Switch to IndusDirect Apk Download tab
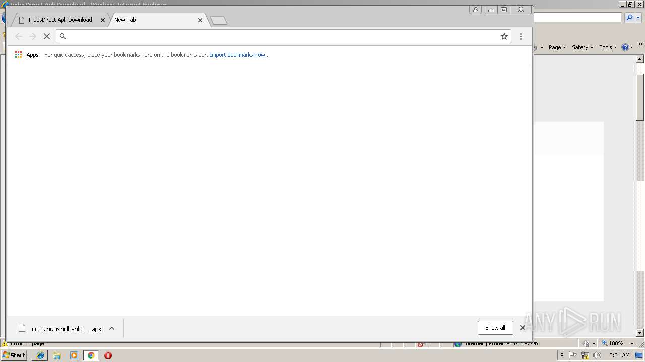This screenshot has width=645, height=362. (x=60, y=20)
